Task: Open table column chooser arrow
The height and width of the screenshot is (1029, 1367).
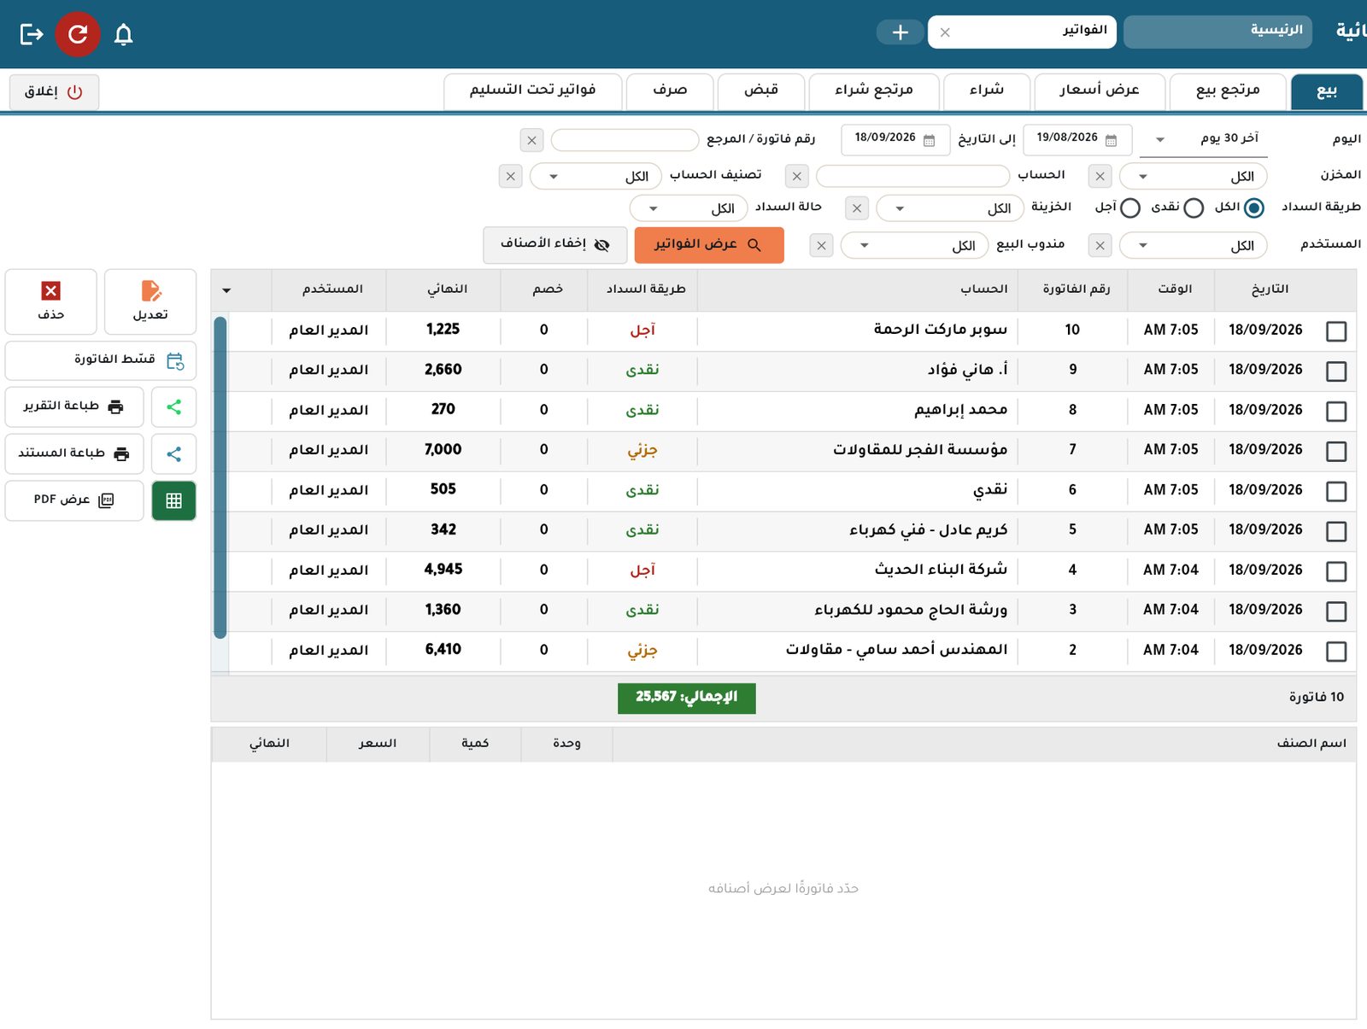Action: click(x=226, y=290)
